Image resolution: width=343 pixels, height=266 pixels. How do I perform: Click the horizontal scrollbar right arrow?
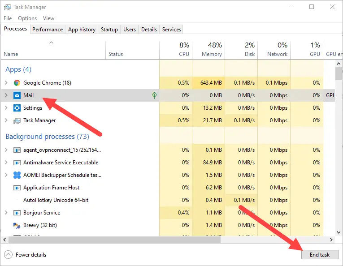(331, 240)
